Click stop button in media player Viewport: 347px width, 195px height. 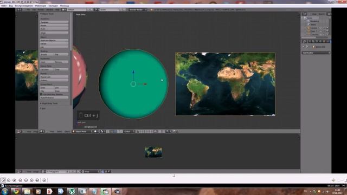(14, 180)
